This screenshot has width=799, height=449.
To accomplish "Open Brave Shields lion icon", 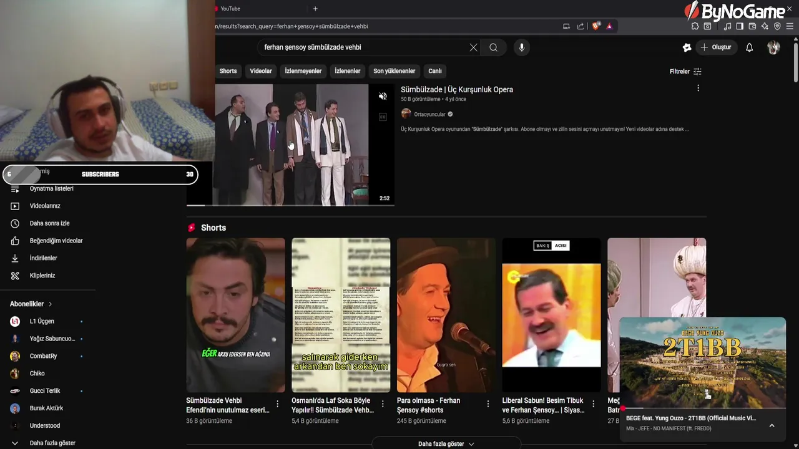I will pyautogui.click(x=596, y=26).
